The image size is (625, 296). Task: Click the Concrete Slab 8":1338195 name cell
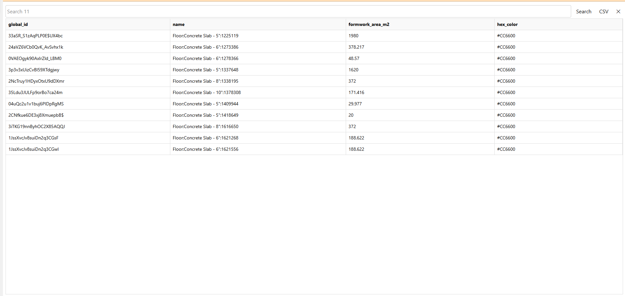(x=205, y=81)
